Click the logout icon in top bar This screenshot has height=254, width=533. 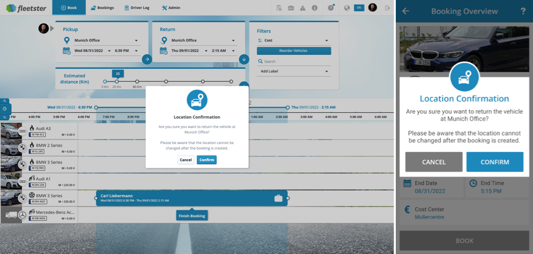(x=387, y=8)
